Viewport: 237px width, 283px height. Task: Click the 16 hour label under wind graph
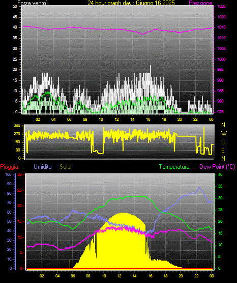point(148,119)
